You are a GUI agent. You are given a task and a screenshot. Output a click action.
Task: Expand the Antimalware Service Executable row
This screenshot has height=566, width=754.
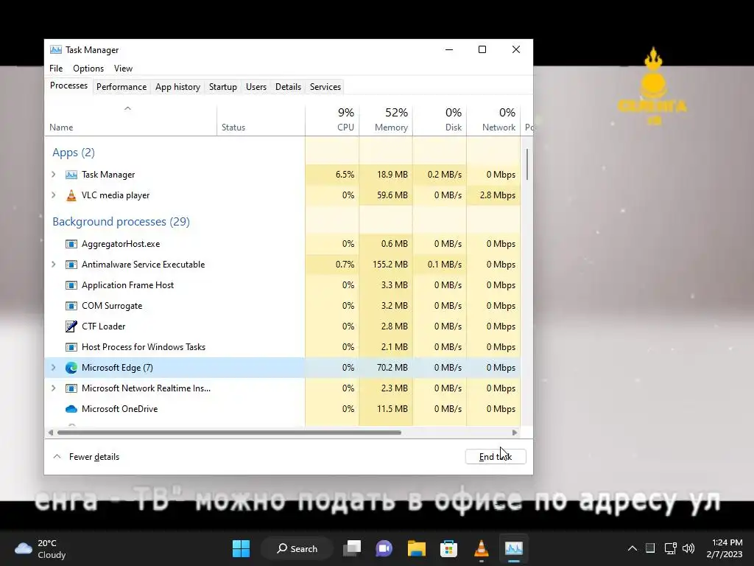pos(53,265)
